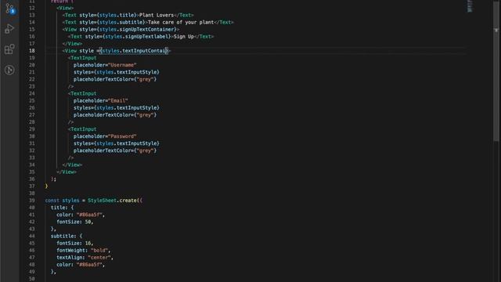Viewport: 501px width, 282px height.
Task: Click 'textInputStyle' on line 31
Action: coord(136,143)
